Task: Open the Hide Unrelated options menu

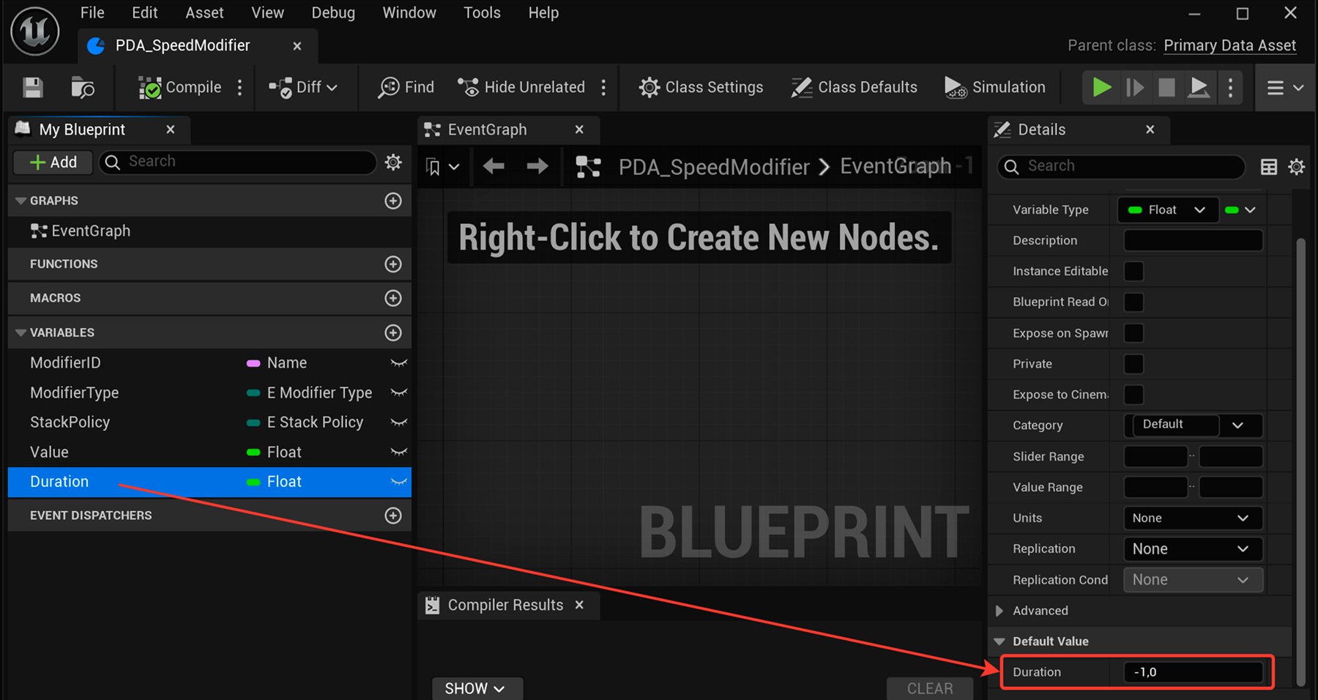Action: [603, 88]
